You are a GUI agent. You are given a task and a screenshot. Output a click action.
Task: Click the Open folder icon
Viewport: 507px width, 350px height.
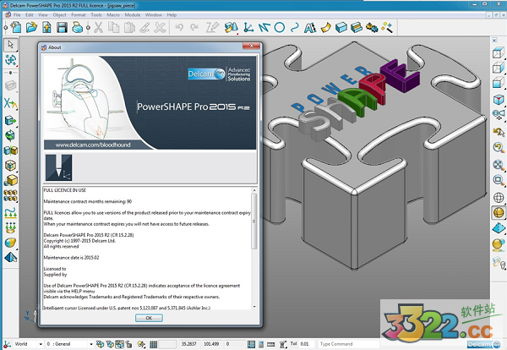(30, 27)
